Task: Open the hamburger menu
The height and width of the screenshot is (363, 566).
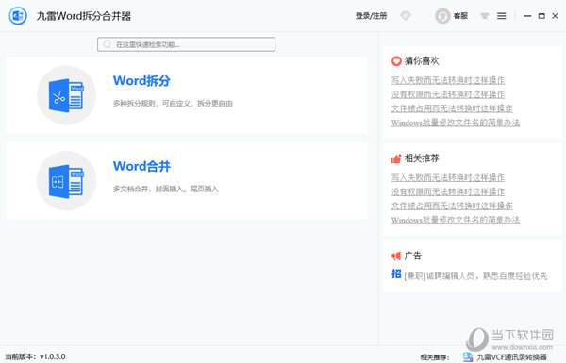Action: 502,16
